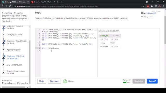Open next lesson More advanced SQL queries
This screenshot has height=93, width=166.
(15, 83)
